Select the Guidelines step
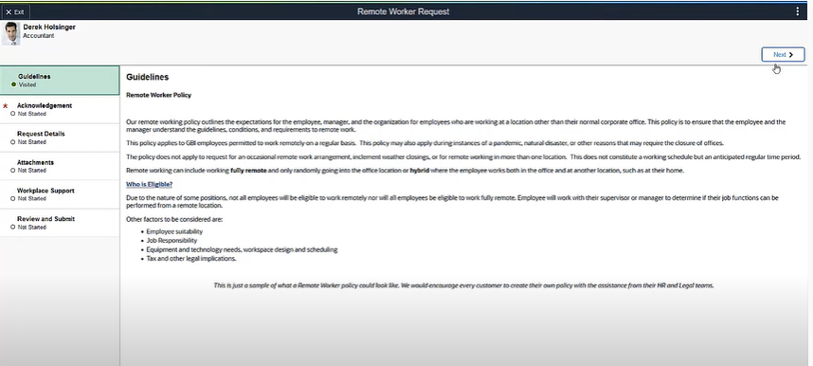The height and width of the screenshot is (366, 813). pos(60,81)
